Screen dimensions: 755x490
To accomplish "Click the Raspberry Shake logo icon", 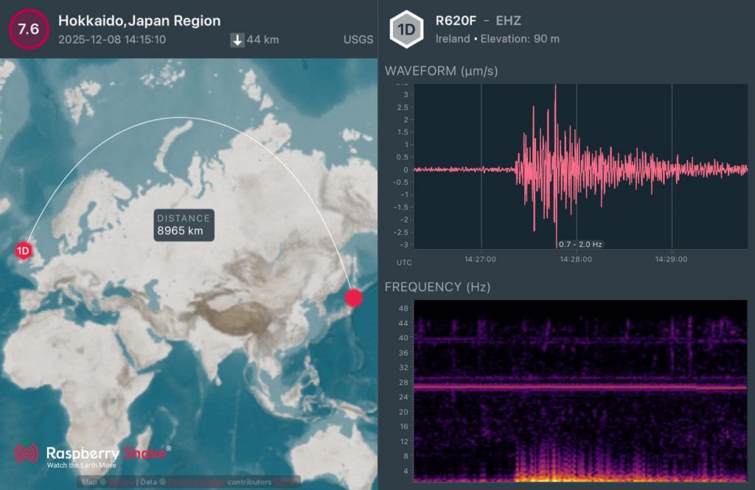I will coord(27,453).
